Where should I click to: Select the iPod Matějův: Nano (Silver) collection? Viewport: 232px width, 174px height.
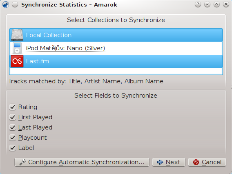[116, 48]
